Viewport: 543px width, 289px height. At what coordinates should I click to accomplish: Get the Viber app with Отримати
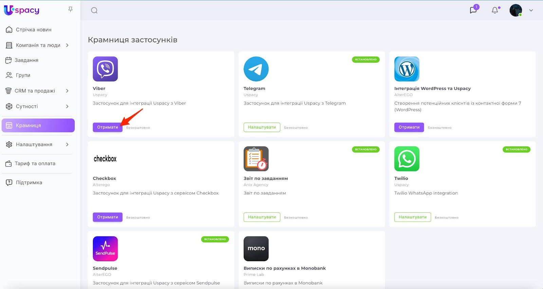tap(108, 127)
